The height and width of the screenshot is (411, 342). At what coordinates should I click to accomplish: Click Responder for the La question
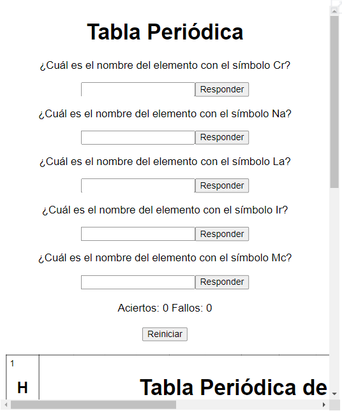[222, 185]
